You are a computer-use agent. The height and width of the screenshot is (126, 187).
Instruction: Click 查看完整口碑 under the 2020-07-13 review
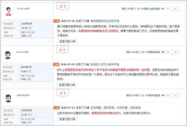pos(67,119)
